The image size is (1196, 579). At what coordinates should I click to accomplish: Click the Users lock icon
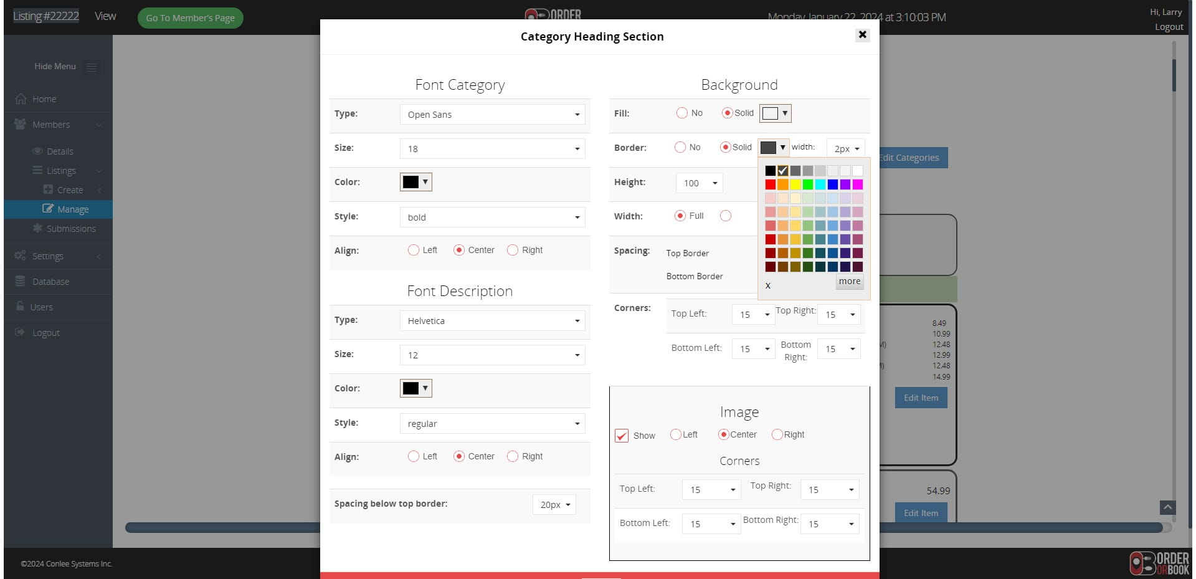point(20,307)
